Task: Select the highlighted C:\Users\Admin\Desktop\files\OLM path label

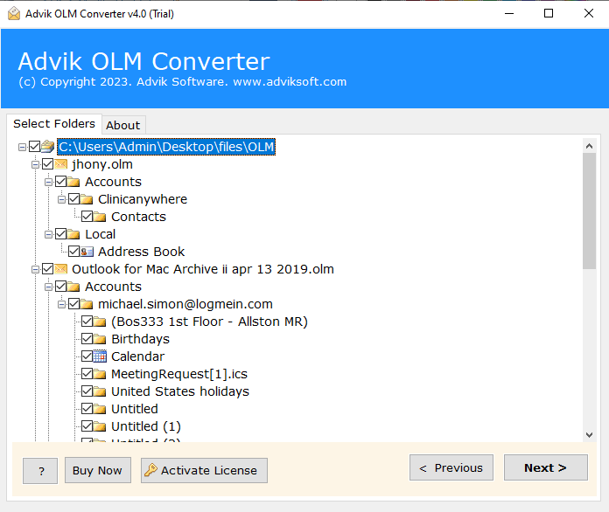Action: (x=166, y=147)
